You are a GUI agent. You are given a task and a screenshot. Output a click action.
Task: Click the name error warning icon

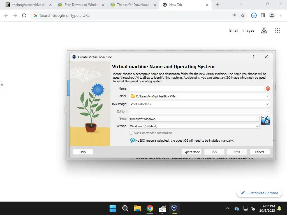click(x=268, y=88)
